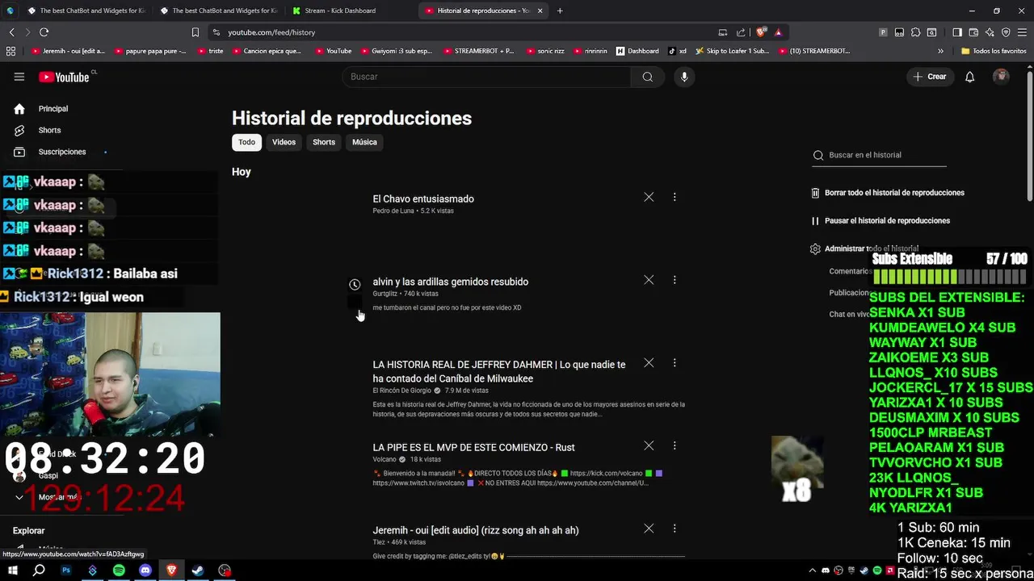Focus the 'Buscar en el historial' field

click(879, 155)
